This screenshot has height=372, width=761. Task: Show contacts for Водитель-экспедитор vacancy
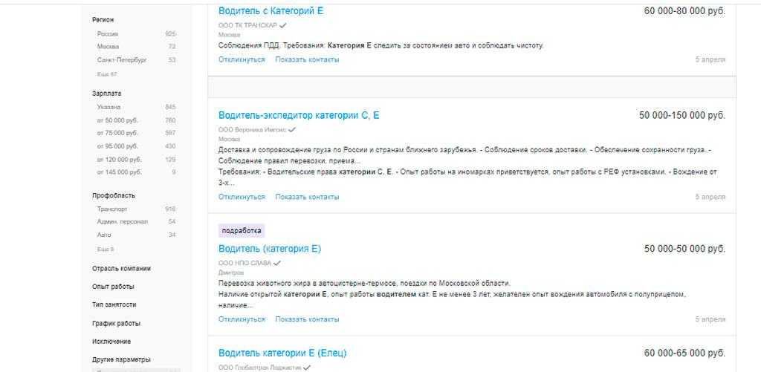coord(307,197)
